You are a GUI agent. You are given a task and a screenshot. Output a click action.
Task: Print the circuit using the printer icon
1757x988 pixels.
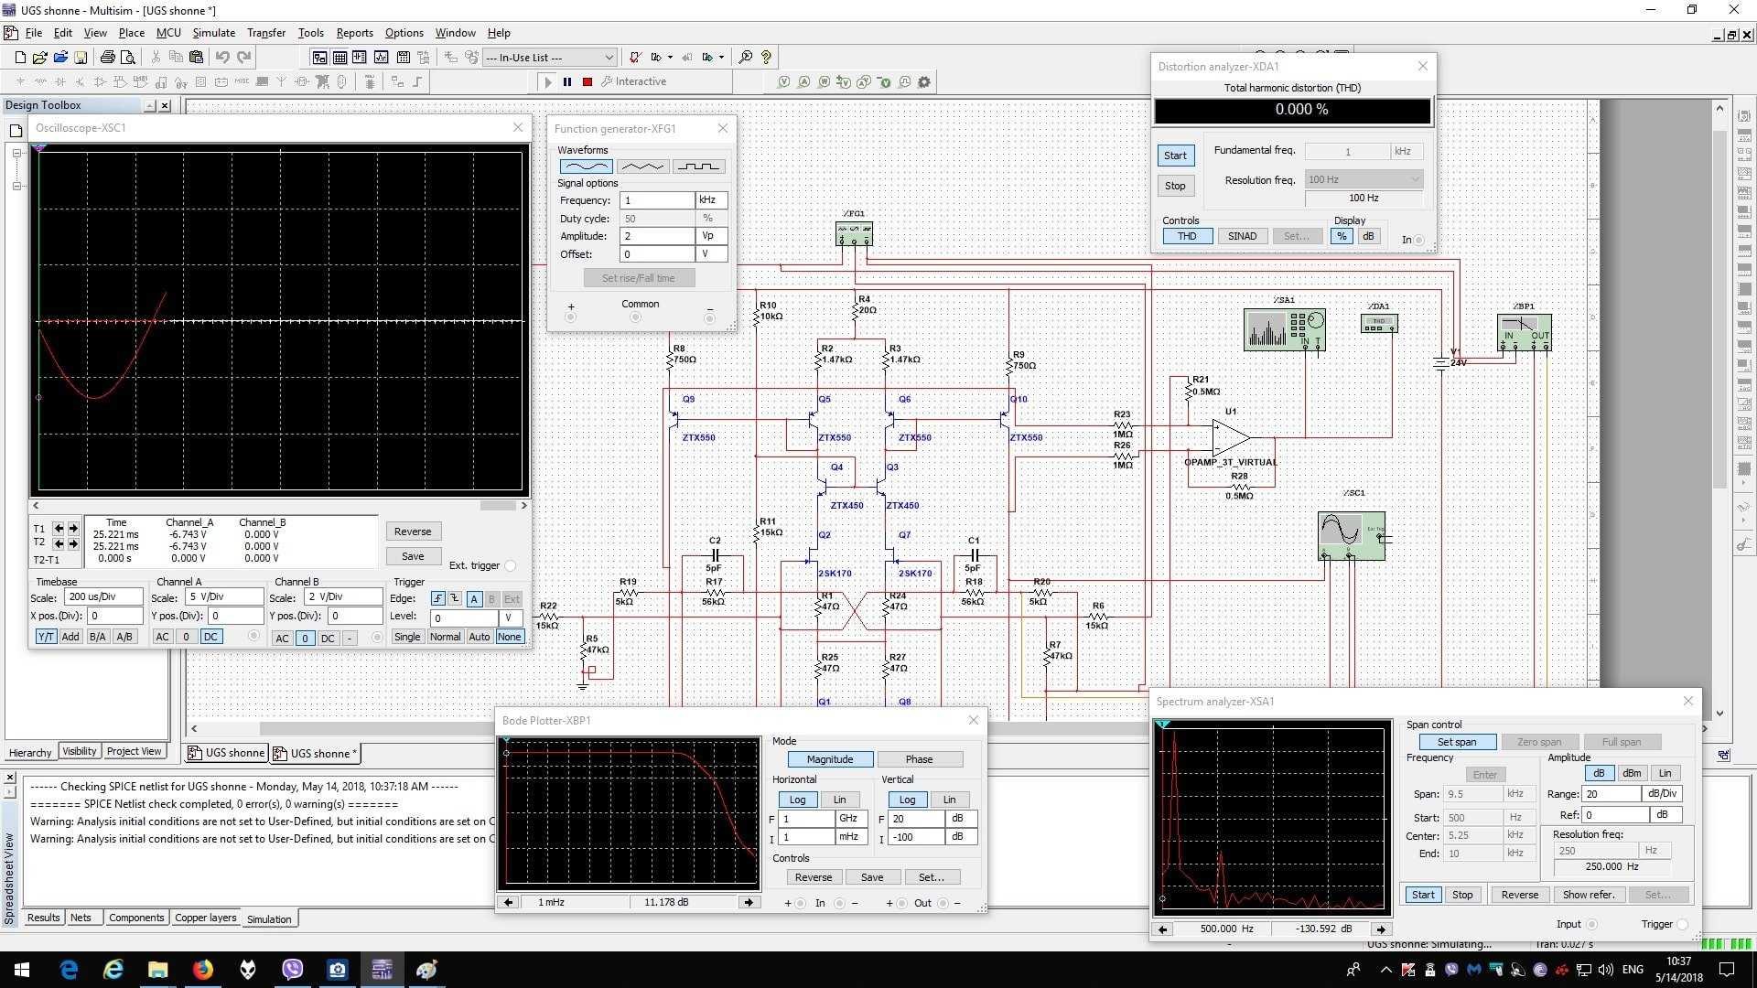[x=107, y=57]
